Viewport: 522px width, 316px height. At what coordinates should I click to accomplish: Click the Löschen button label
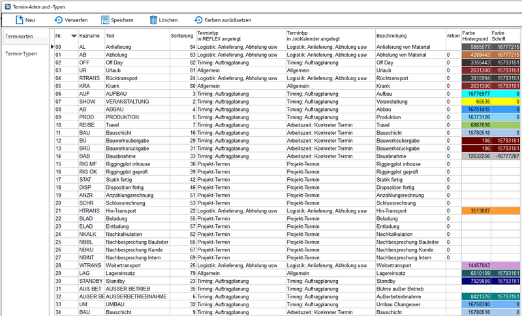coord(168,20)
